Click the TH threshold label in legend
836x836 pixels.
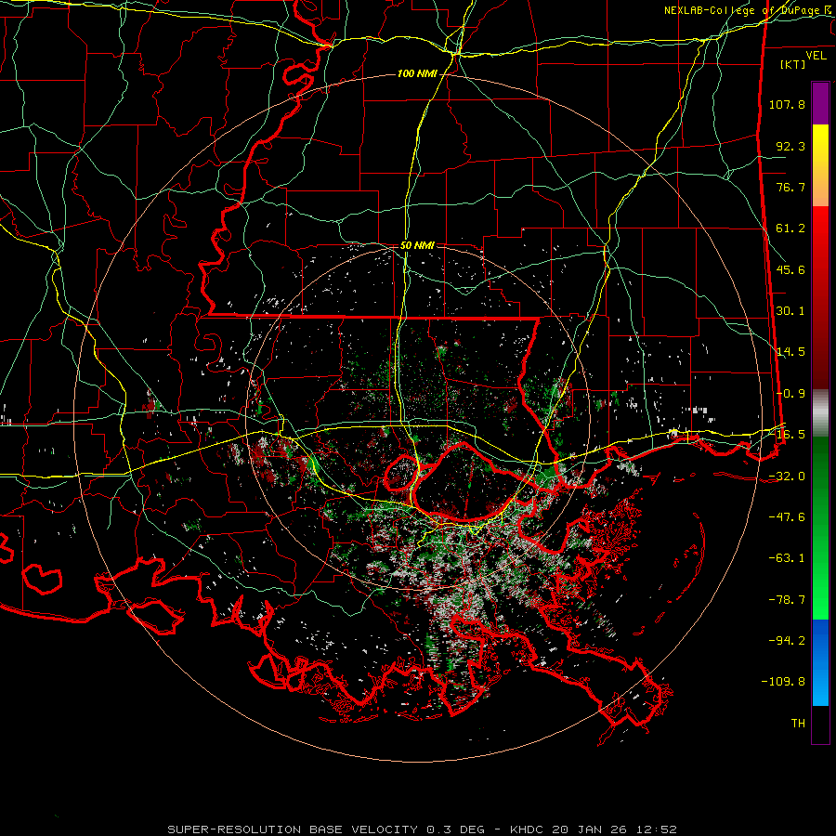[798, 724]
